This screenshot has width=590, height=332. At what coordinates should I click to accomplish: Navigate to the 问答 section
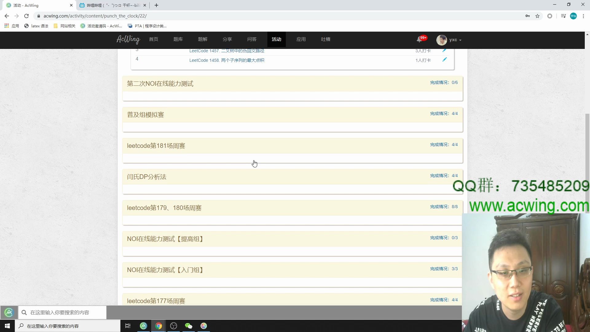252,39
